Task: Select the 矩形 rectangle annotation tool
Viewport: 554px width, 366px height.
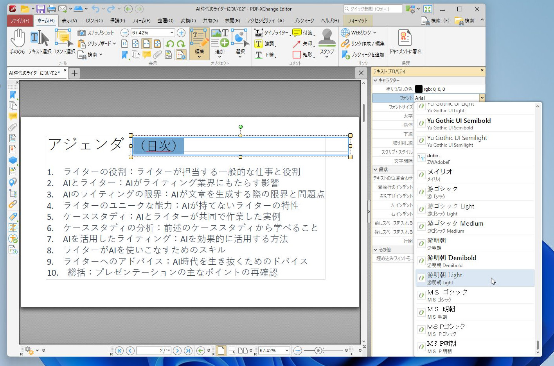Action: point(300,55)
